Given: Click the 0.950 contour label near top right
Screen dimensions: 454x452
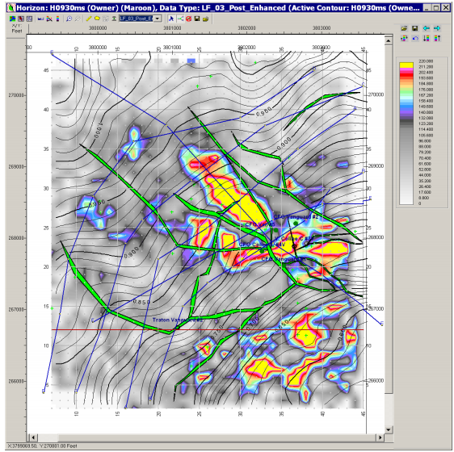Looking at the screenshot, I should point(264,111).
